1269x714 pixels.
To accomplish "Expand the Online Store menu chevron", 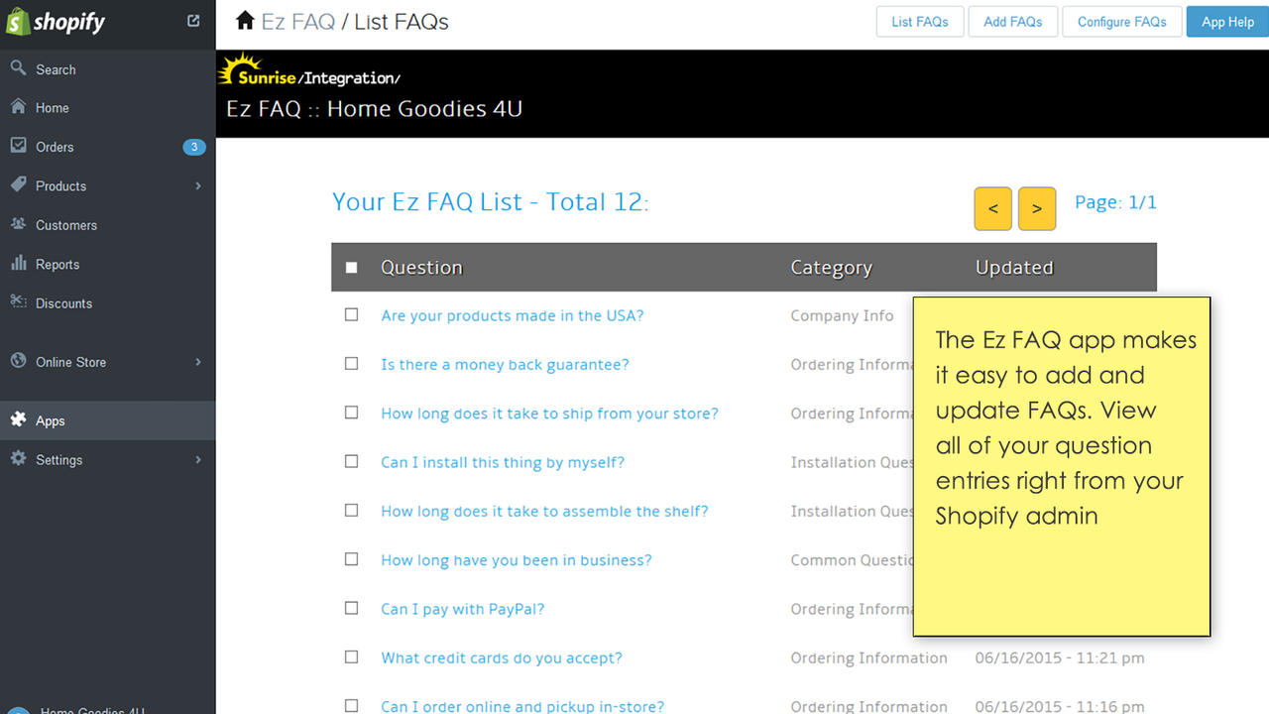I will pos(196,362).
